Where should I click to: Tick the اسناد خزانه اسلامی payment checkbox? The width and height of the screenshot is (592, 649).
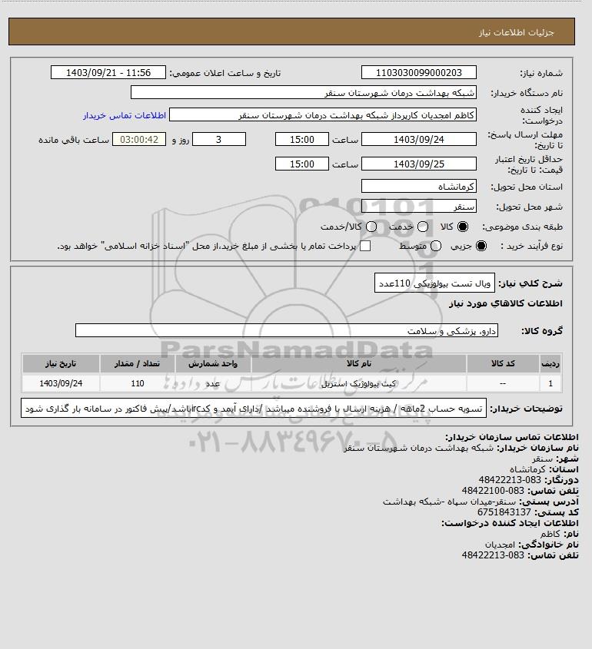coord(365,246)
